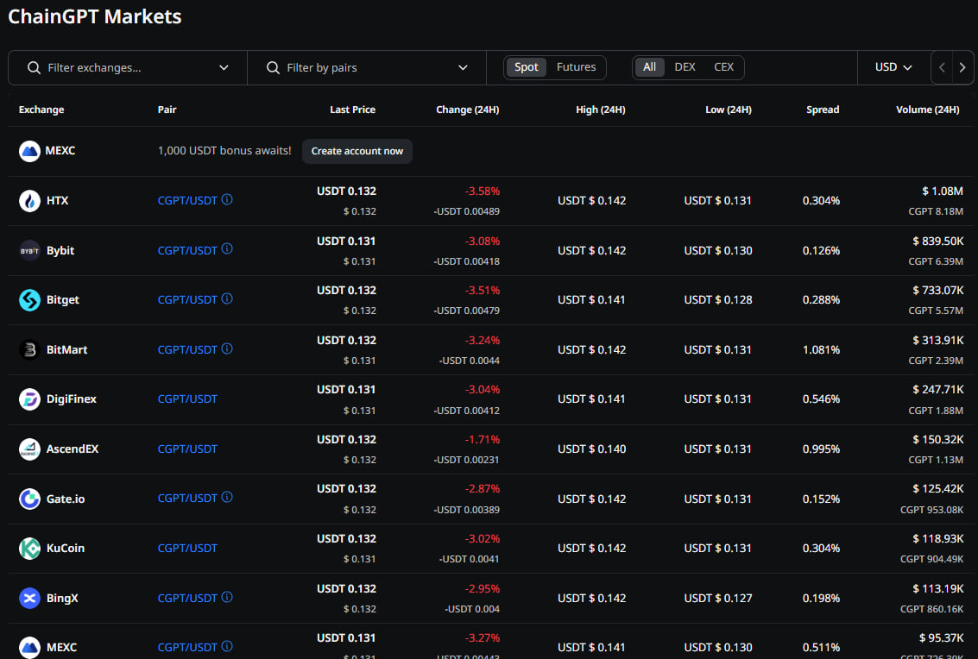Click the Create account now button
Viewport: 978px width, 659px height.
356,151
